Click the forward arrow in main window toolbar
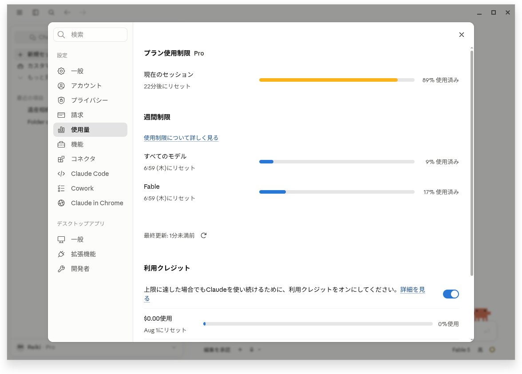The image size is (522, 374). tap(83, 12)
